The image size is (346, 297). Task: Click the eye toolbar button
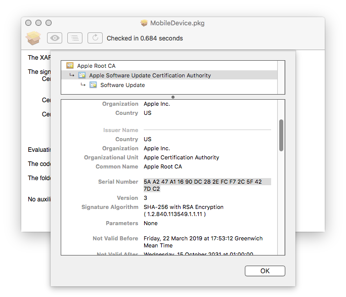[x=55, y=38]
